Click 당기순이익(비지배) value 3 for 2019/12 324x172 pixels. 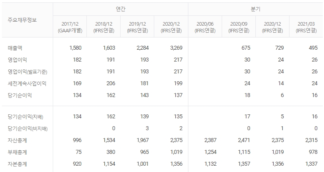147,129
